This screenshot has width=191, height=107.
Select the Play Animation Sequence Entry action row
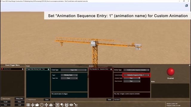pyautogui.click(x=101, y=69)
